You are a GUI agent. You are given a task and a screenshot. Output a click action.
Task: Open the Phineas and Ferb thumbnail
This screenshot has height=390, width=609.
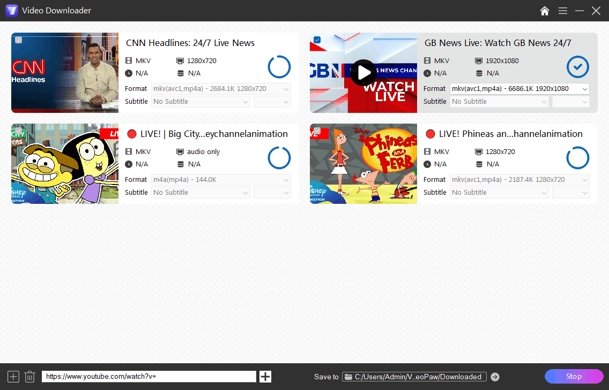pyautogui.click(x=363, y=164)
